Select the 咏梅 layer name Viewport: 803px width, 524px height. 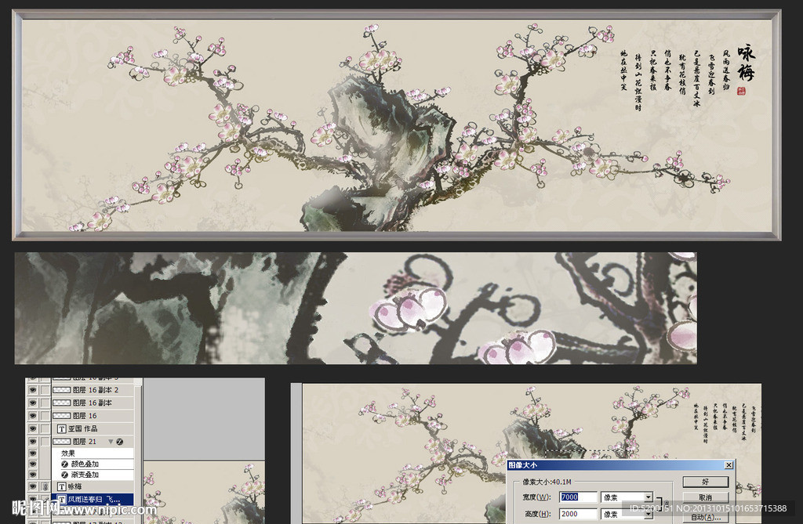pos(74,486)
